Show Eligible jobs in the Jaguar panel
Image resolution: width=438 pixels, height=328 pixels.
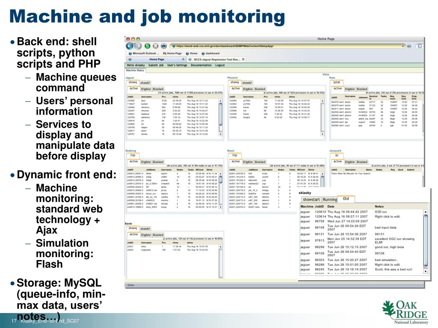click(x=146, y=89)
